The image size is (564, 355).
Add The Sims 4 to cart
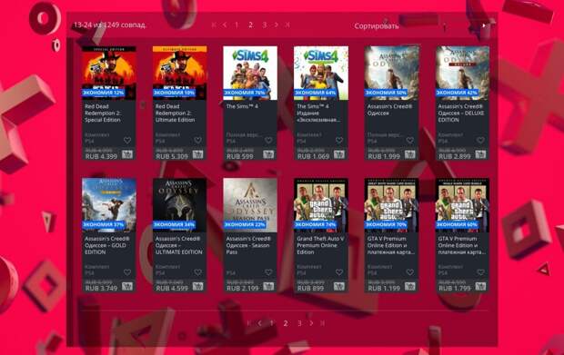268,154
